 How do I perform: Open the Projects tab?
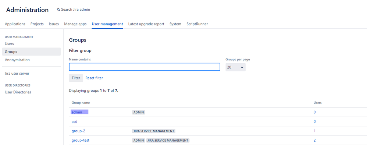point(37,24)
